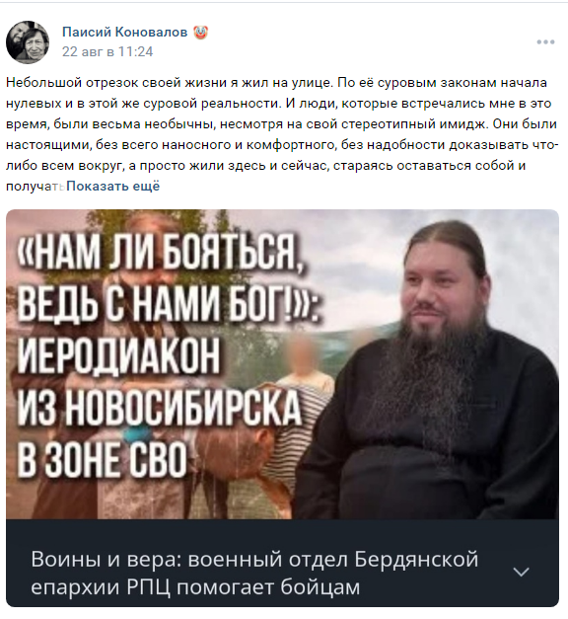Open the article titled Воины и вера
This screenshot has width=568, height=619.
click(x=254, y=573)
